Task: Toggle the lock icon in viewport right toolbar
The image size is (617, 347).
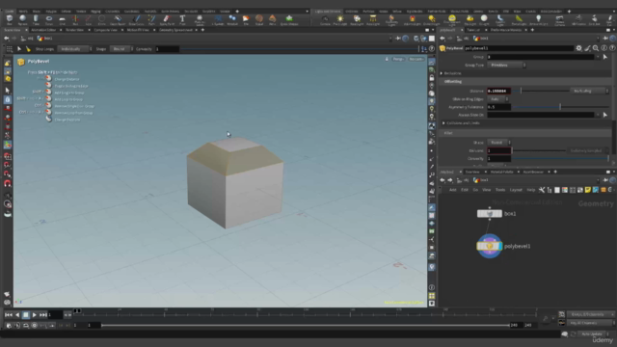Action: pos(432,78)
